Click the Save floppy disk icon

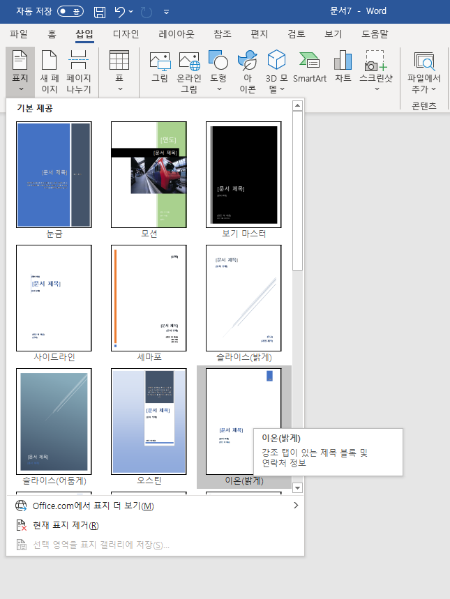click(x=100, y=12)
